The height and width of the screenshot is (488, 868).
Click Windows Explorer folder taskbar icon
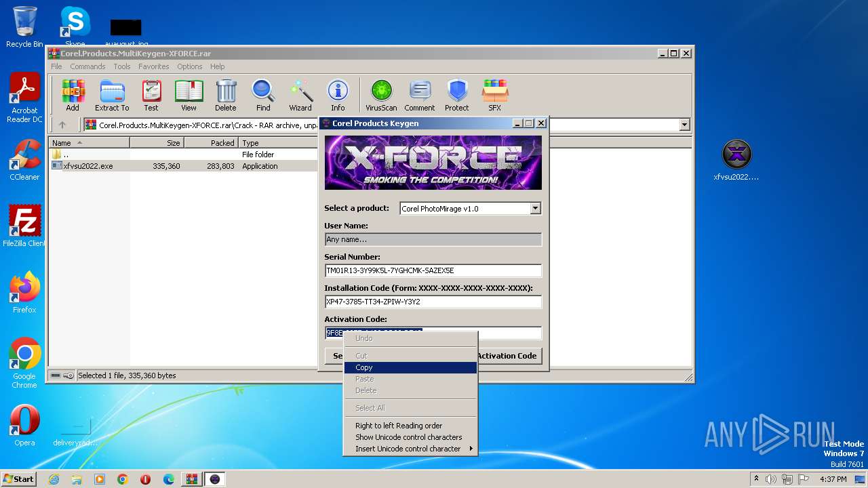pos(77,479)
